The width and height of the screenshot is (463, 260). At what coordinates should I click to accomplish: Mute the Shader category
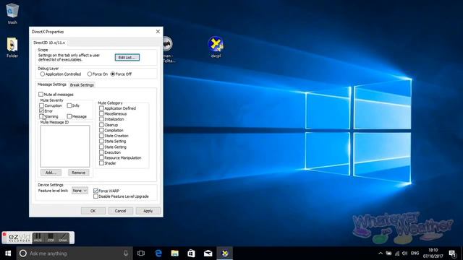[101, 163]
